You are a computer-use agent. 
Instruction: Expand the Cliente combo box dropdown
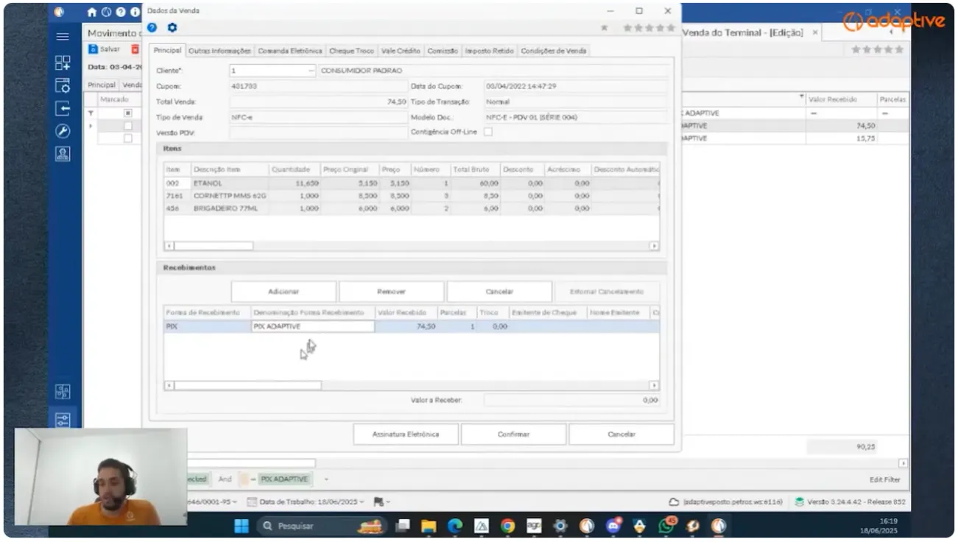pos(310,71)
